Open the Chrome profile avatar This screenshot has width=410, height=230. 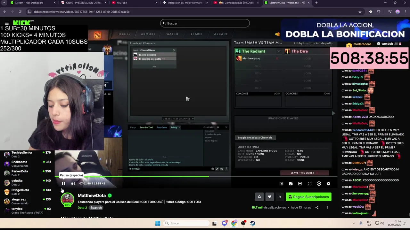[398, 11]
